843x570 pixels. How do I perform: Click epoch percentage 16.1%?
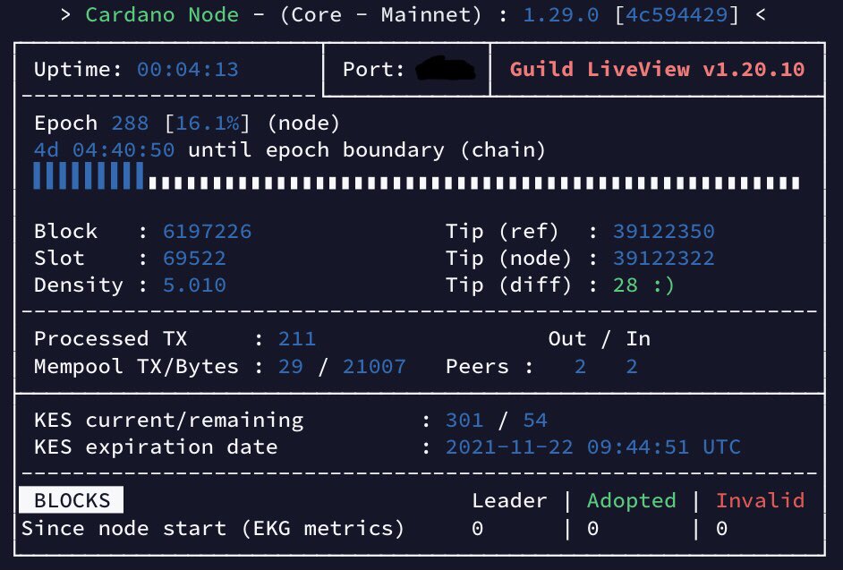click(x=207, y=123)
